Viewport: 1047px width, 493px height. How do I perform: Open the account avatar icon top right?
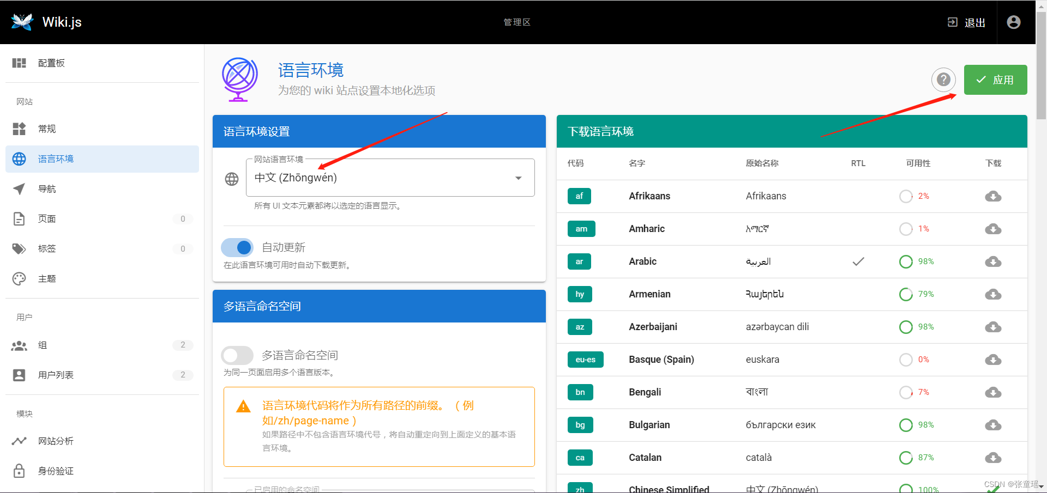click(1013, 22)
